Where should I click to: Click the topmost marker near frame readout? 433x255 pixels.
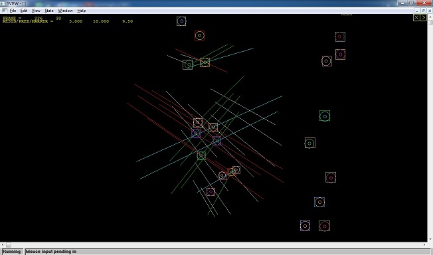(181, 21)
